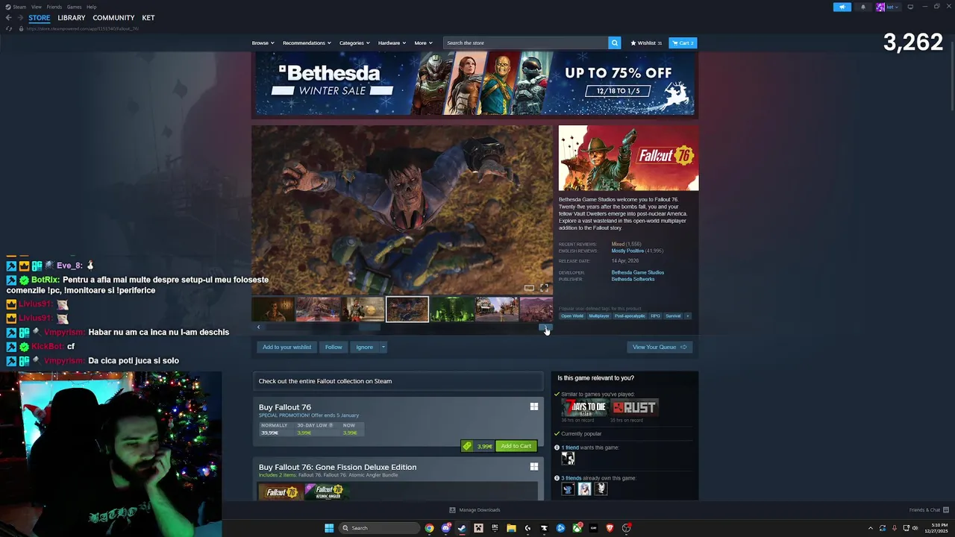This screenshot has height=537, width=955.
Task: Click the Post-apocalyptic tag
Action: point(630,315)
